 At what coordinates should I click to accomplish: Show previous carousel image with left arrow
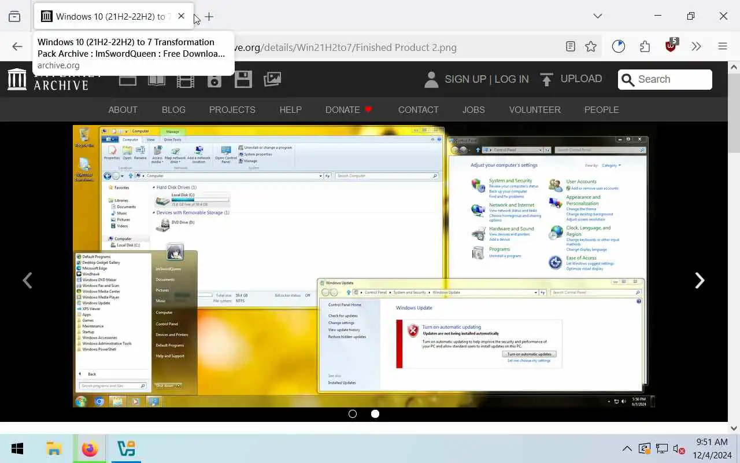[27, 281]
